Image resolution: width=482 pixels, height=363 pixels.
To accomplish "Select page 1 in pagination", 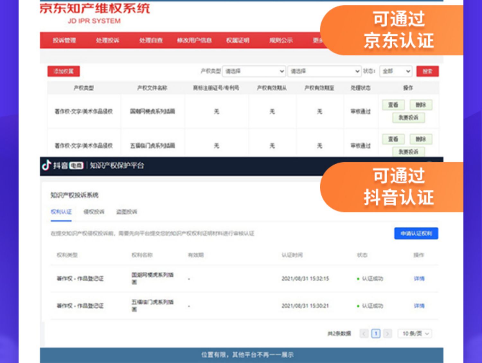I will pyautogui.click(x=376, y=334).
